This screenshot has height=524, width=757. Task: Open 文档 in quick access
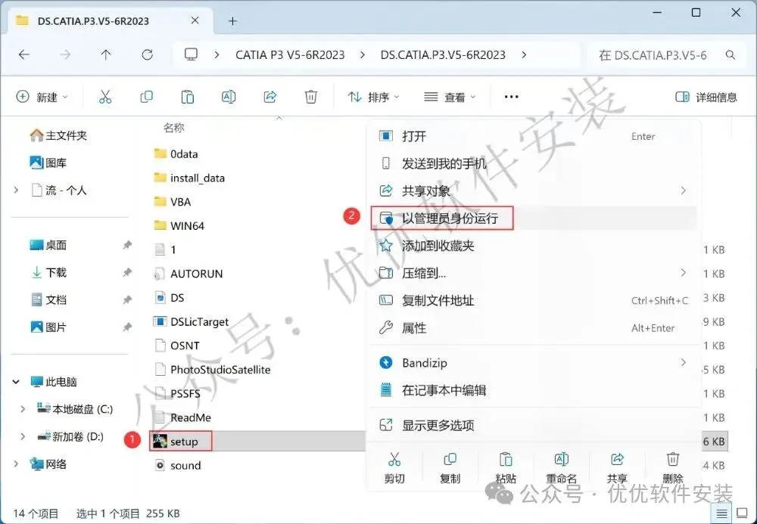click(48, 300)
